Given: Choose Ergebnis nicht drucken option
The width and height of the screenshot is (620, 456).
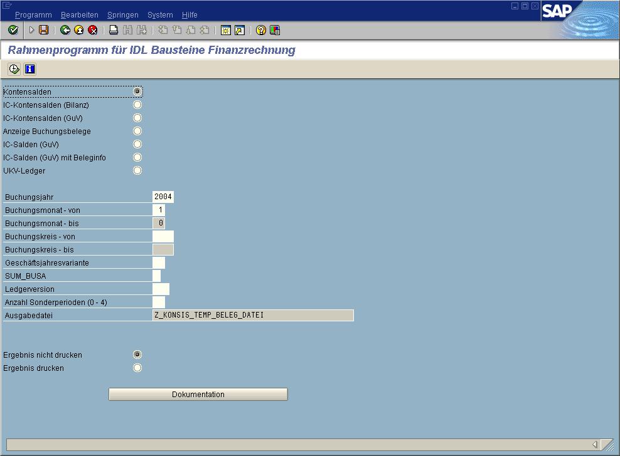Looking at the screenshot, I should click(x=137, y=355).
